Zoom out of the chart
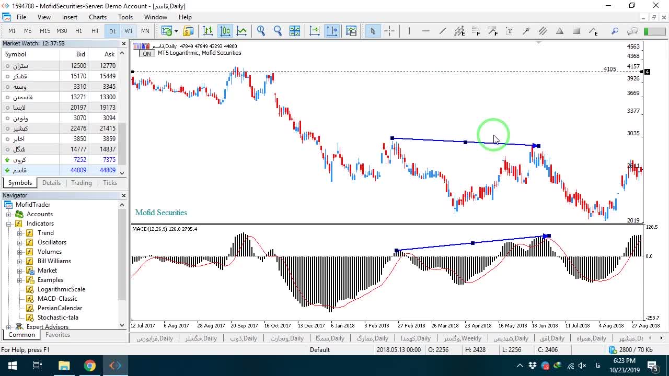This screenshot has height=376, width=669. tap(278, 31)
